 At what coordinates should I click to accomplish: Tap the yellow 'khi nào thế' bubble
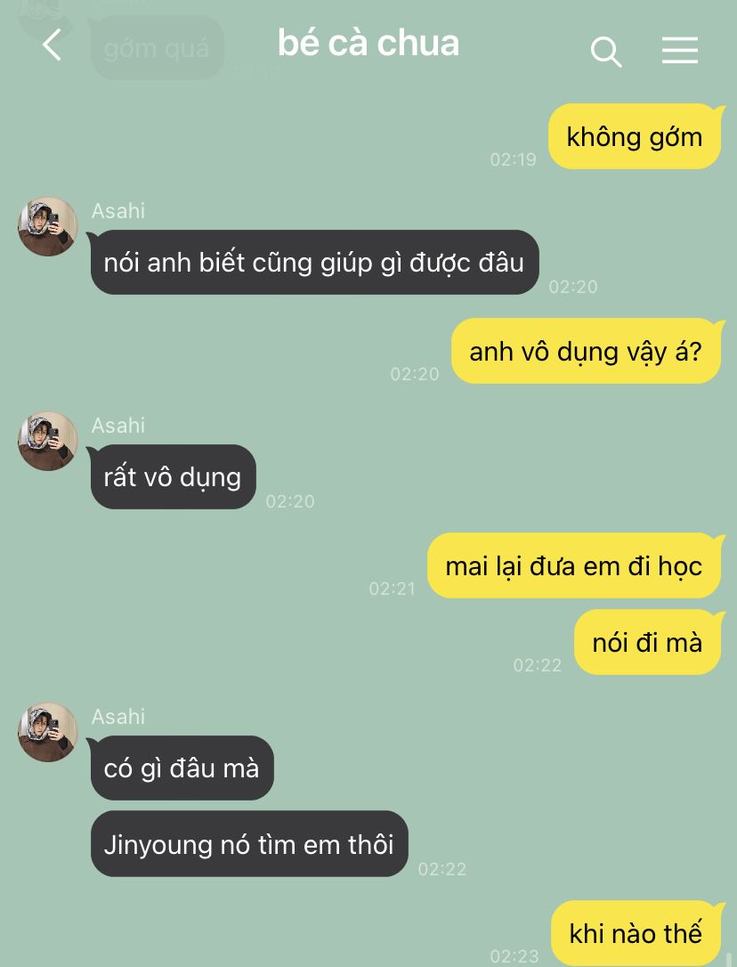[636, 932]
